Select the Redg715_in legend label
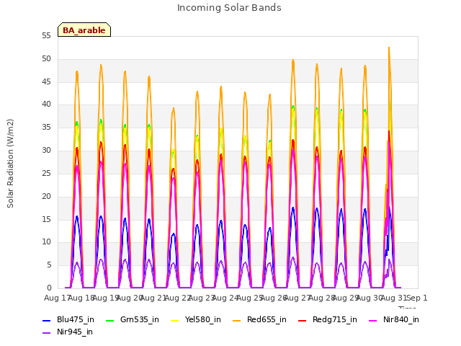This screenshot has width=461, height=346. coord(335,320)
